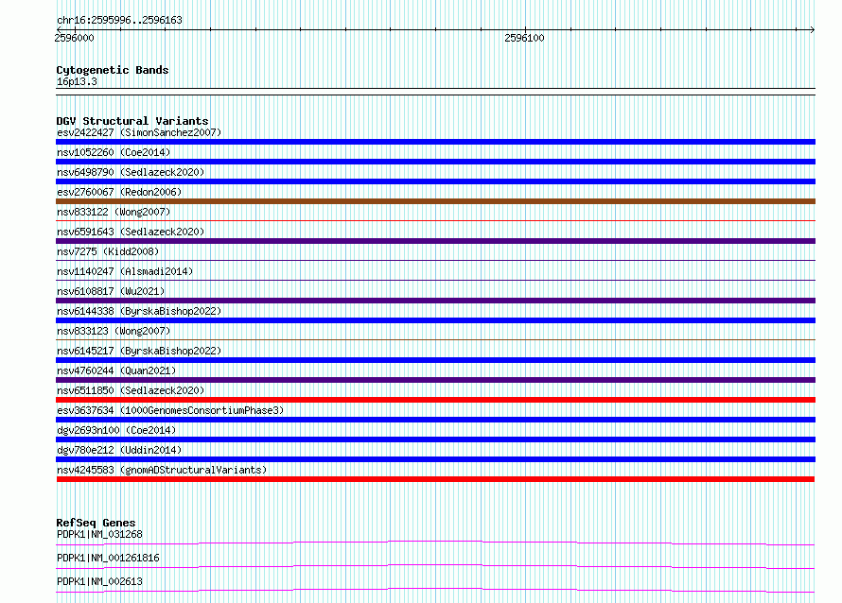
Task: Click the 2596000 ruler coordinate label
Action: point(74,38)
